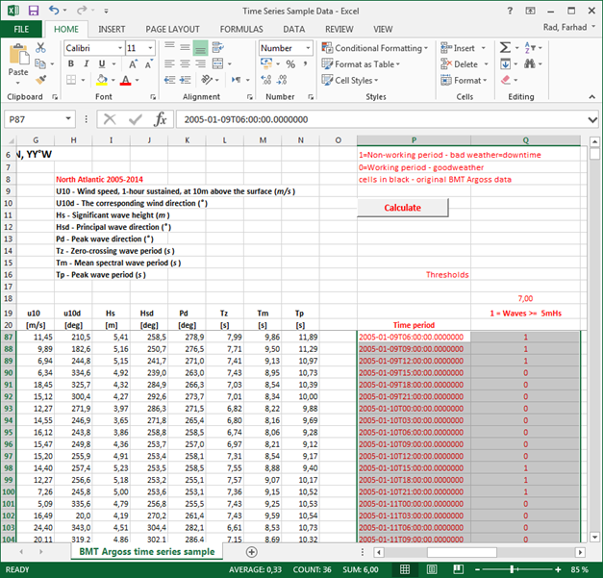Click the horizontal scrollbar thumb
603x578 pixels.
[462, 553]
